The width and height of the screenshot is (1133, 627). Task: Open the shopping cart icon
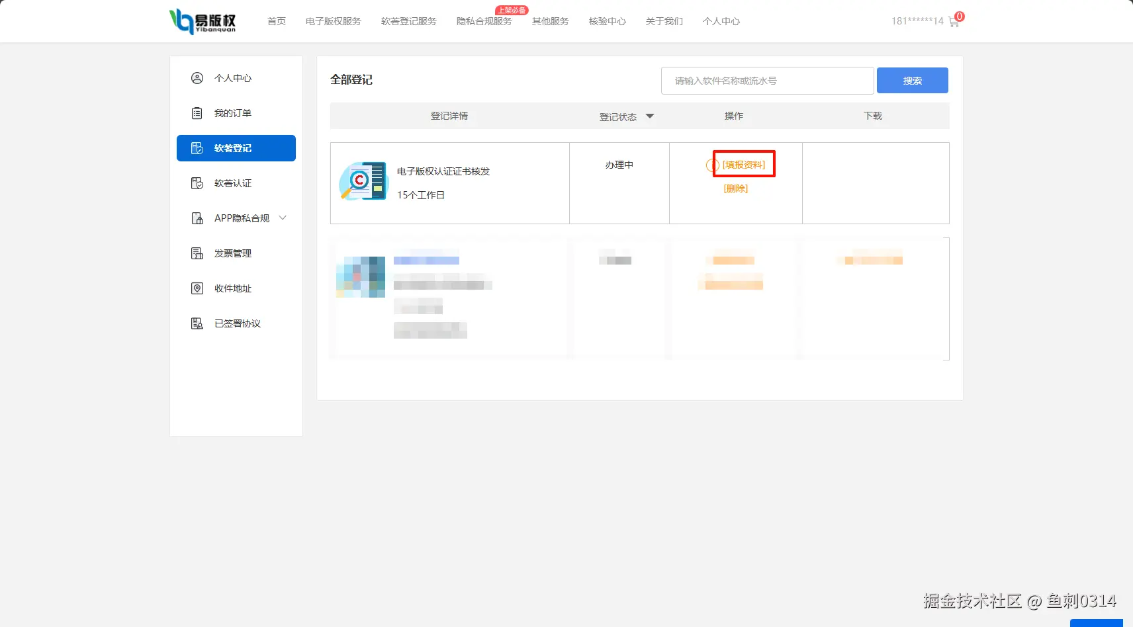coord(954,22)
